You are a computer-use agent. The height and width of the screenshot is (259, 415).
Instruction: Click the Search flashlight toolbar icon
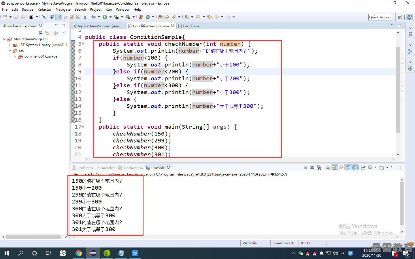[173, 17]
